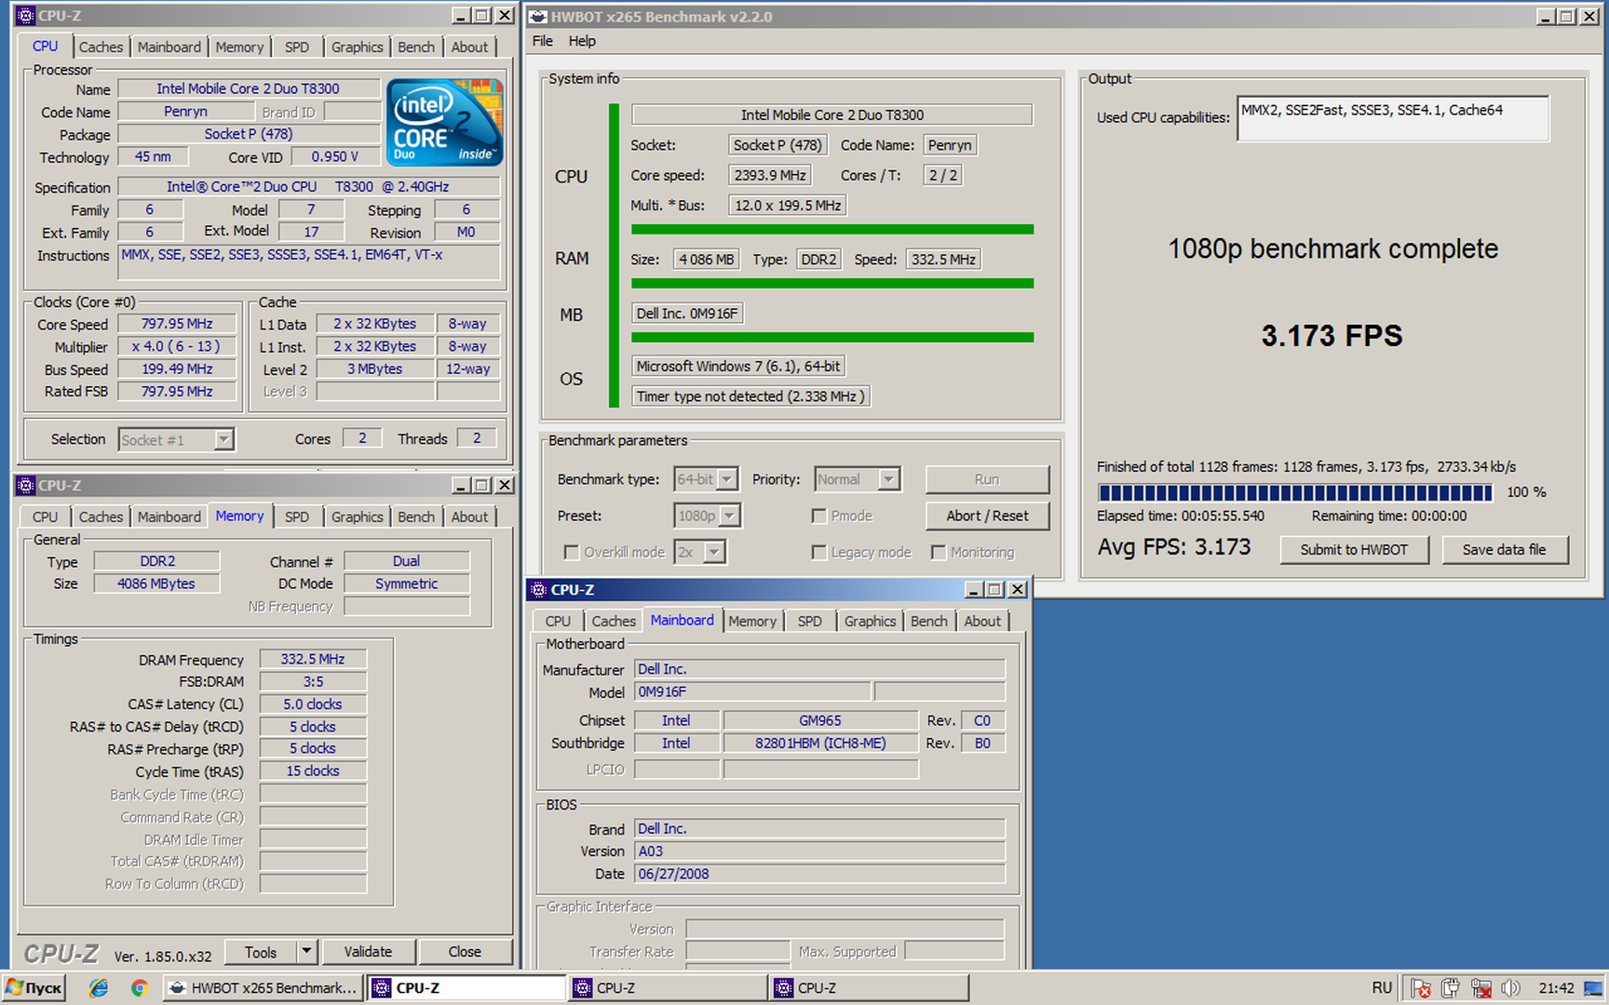Switch to HWBOT x265 Benchmark taskbar button
1609x1005 pixels.
coord(263,988)
